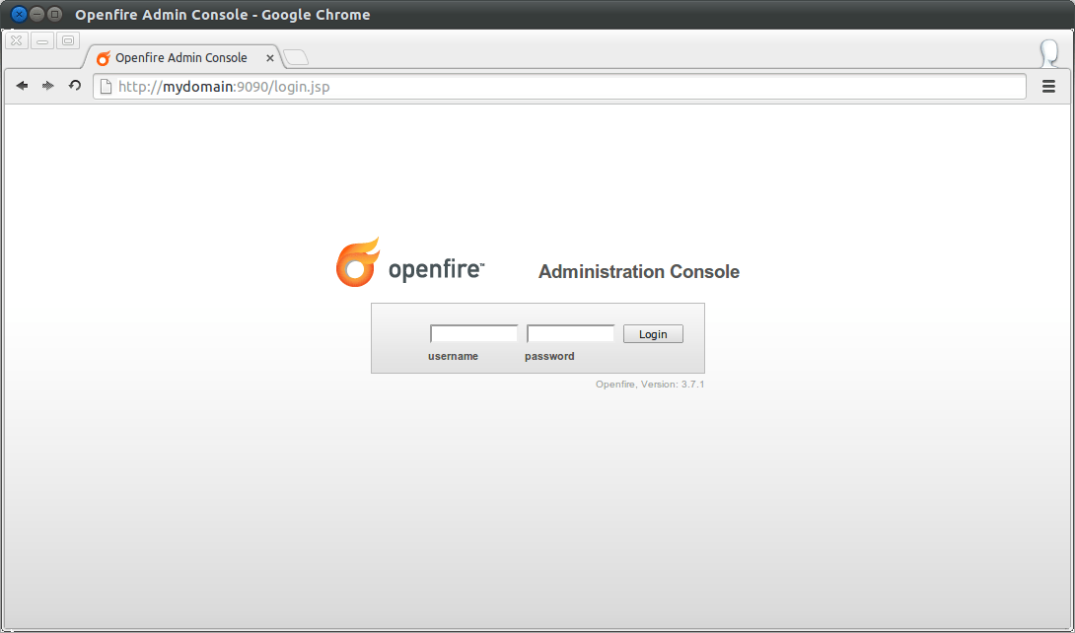Image resolution: width=1075 pixels, height=633 pixels.
Task: Close the Openfire Admin Console tab
Action: (x=270, y=58)
